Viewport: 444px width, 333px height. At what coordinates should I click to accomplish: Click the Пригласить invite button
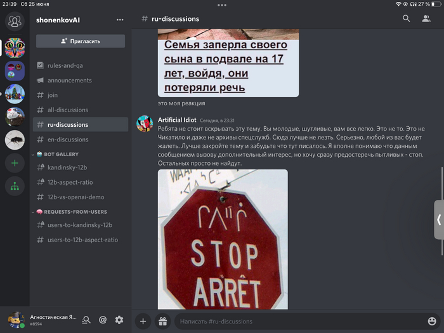81,41
